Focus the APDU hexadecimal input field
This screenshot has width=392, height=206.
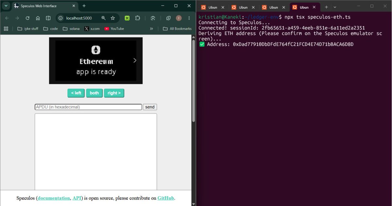pos(88,107)
